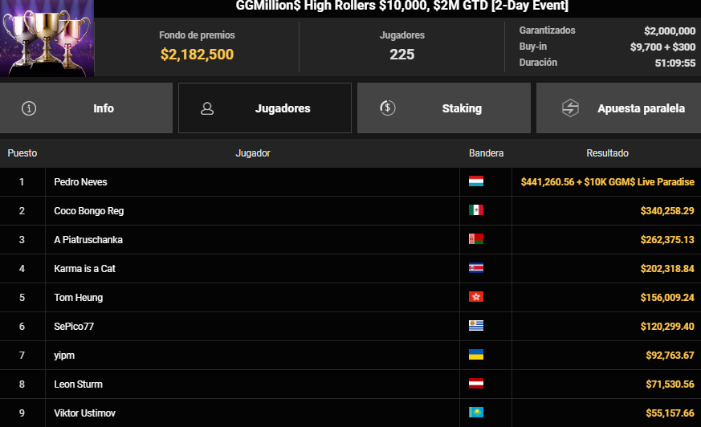Select the Jugadores tab
This screenshot has width=701, height=427.
(265, 108)
